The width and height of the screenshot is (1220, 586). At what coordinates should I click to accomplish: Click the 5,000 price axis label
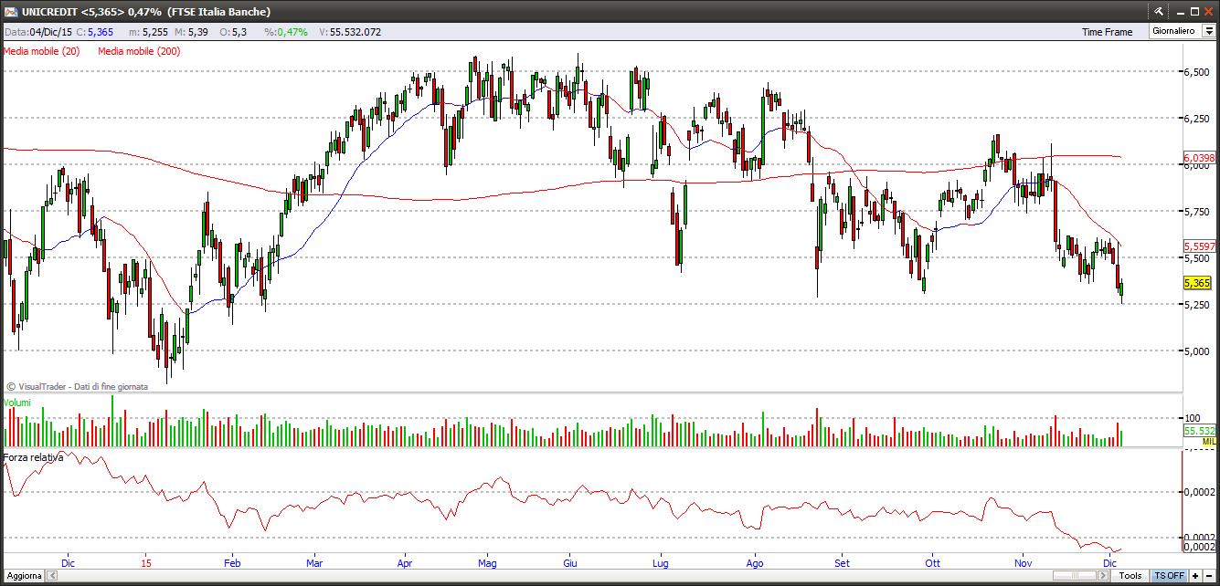(1196, 351)
